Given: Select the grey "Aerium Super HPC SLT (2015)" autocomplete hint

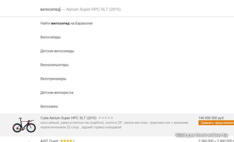Looking at the screenshot, I should (x=93, y=9).
